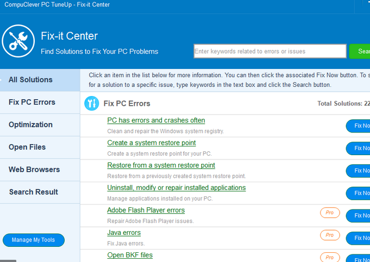
Task: Select the All Solutions tab
Action: click(x=31, y=80)
